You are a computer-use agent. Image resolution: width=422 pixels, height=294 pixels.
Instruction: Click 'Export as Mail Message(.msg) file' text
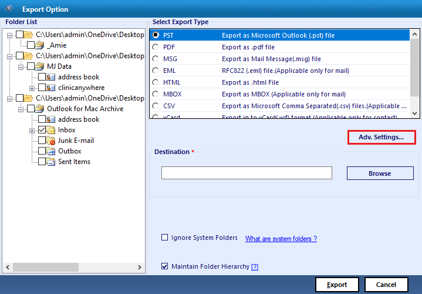[x=271, y=59]
